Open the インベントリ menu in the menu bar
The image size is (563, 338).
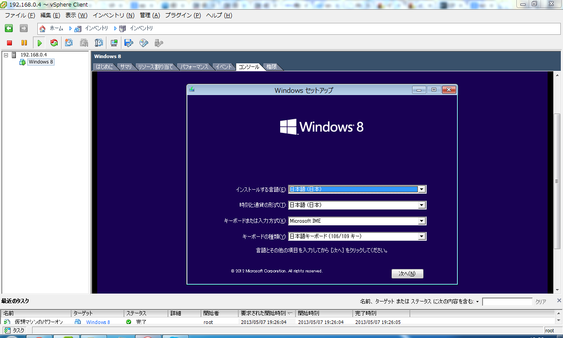tap(113, 15)
